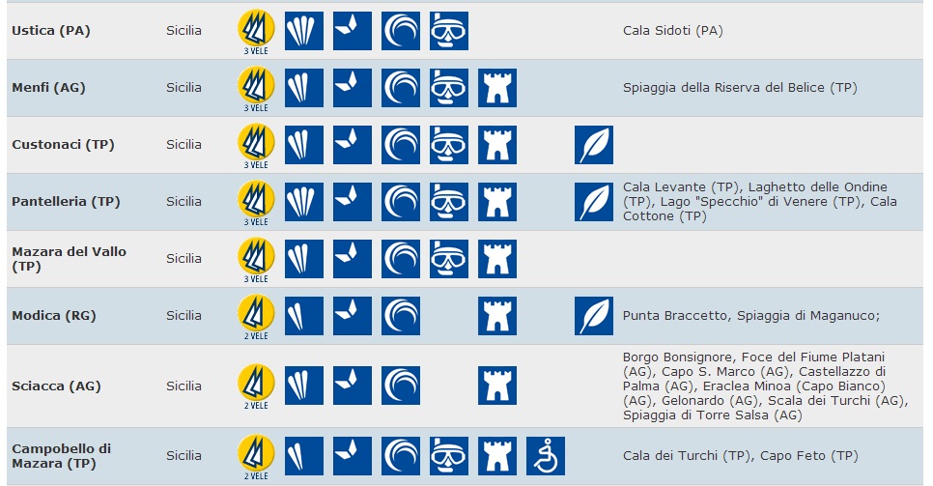Click the wheelchair accessibility icon for Campobello di Mazara
This screenshot has height=486, width=933.
click(x=546, y=455)
